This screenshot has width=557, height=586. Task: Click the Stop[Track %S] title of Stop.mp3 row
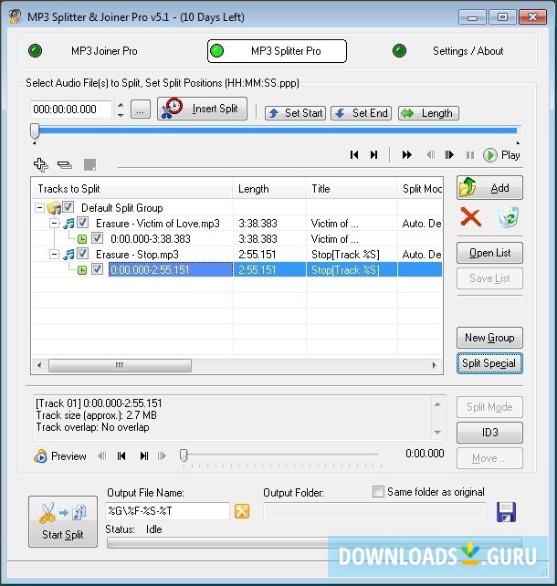pos(345,255)
